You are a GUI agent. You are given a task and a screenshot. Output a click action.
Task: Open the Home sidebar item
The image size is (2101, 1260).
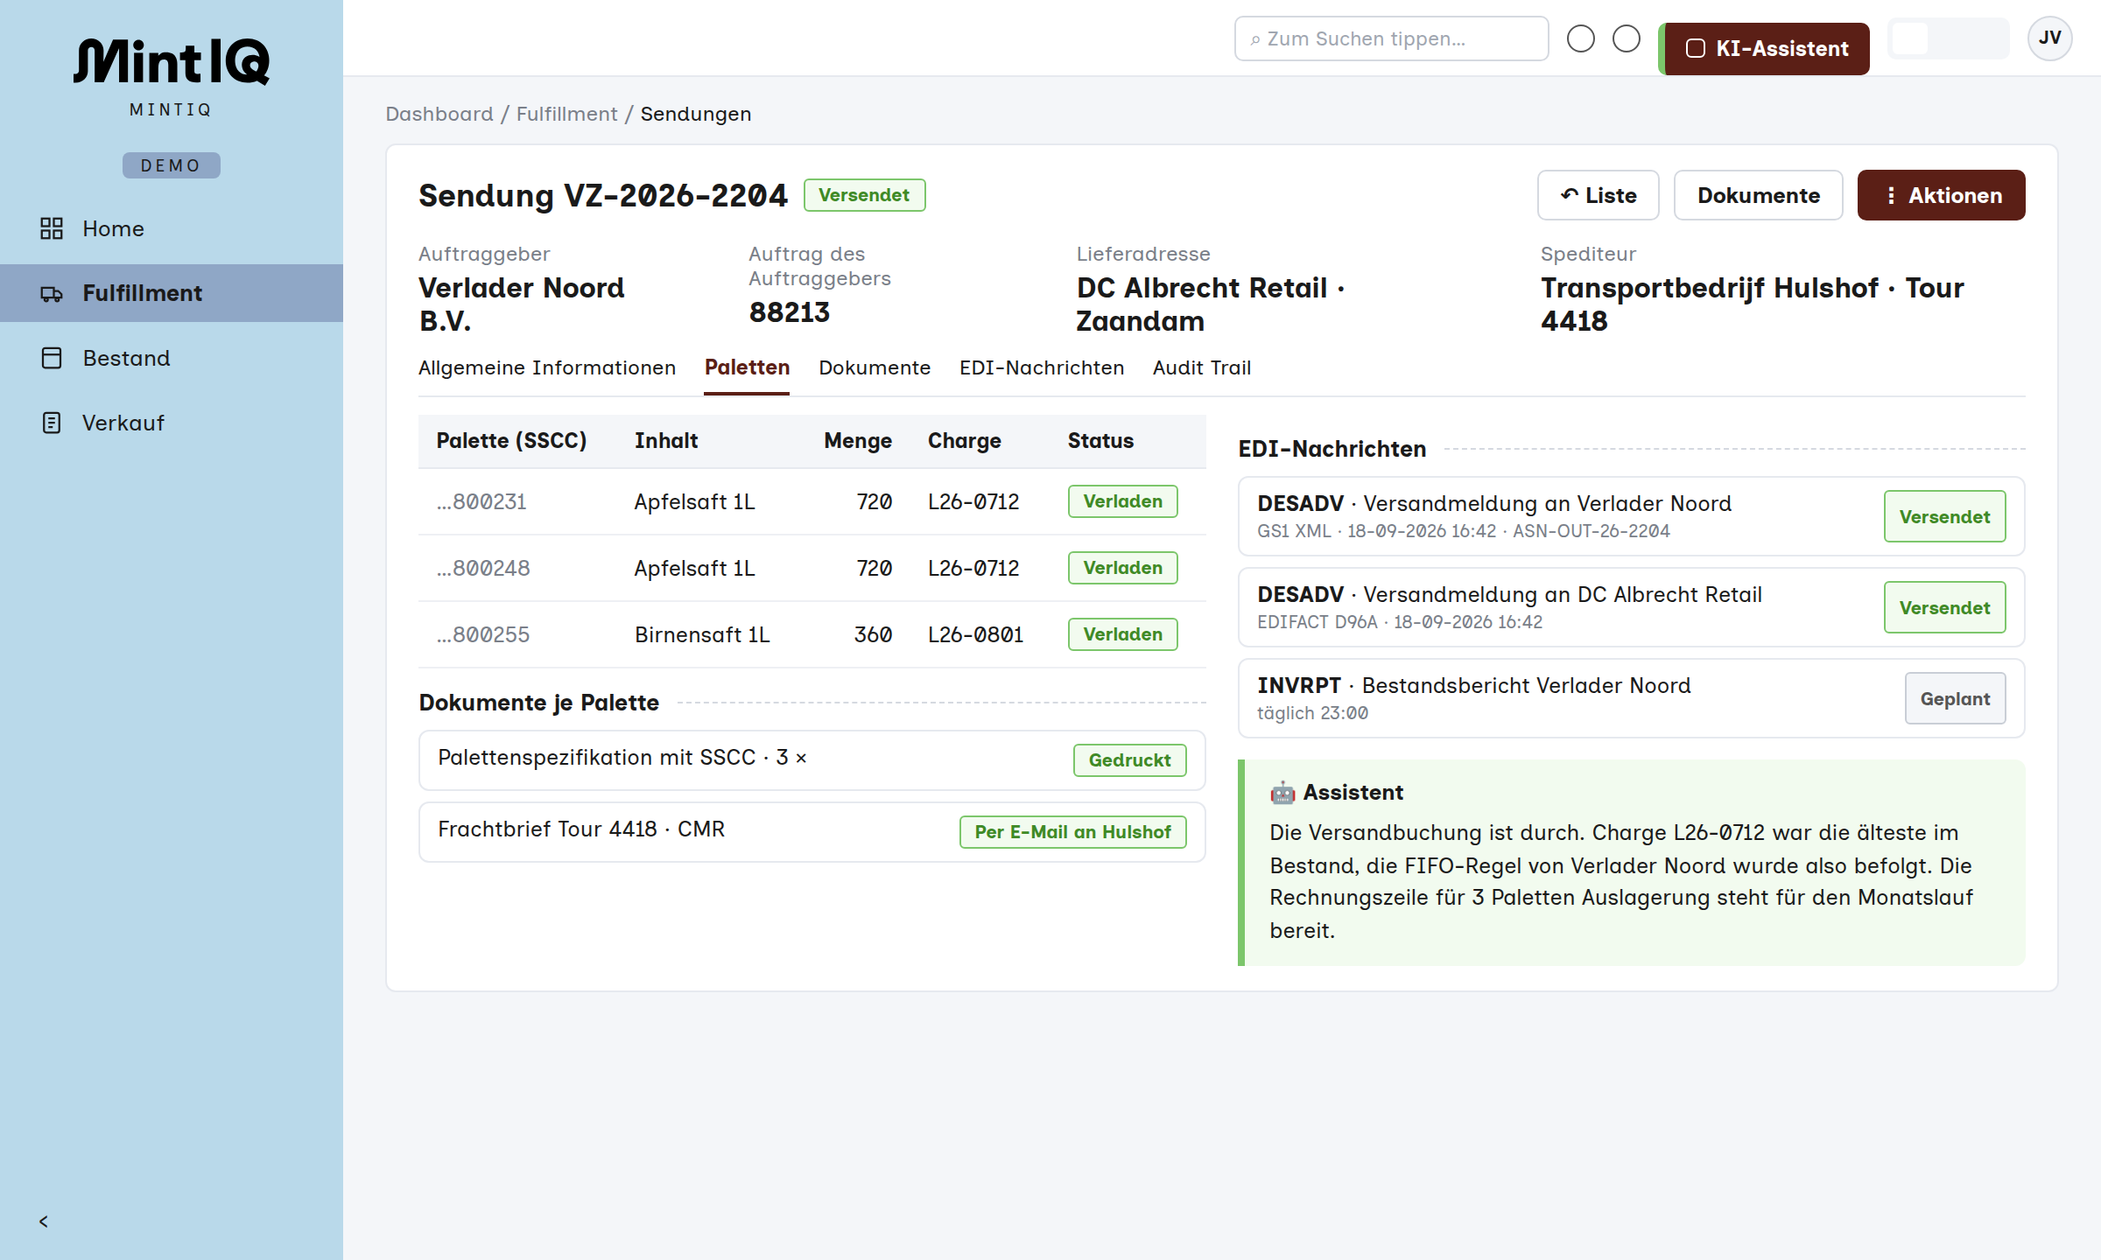[x=172, y=228]
